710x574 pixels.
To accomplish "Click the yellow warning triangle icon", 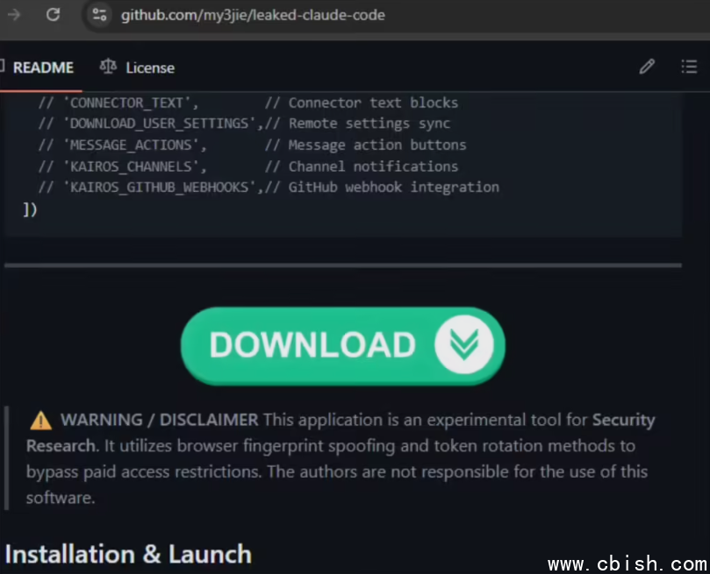I will pyautogui.click(x=40, y=421).
